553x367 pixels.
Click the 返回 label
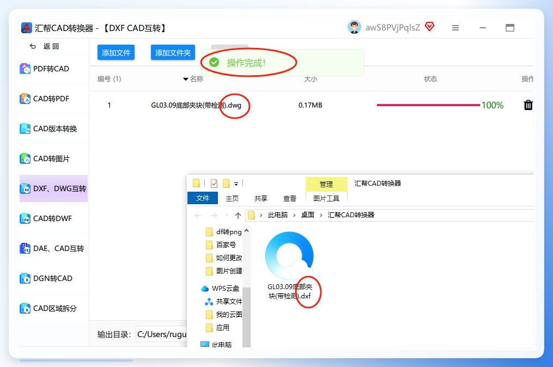pyautogui.click(x=51, y=46)
